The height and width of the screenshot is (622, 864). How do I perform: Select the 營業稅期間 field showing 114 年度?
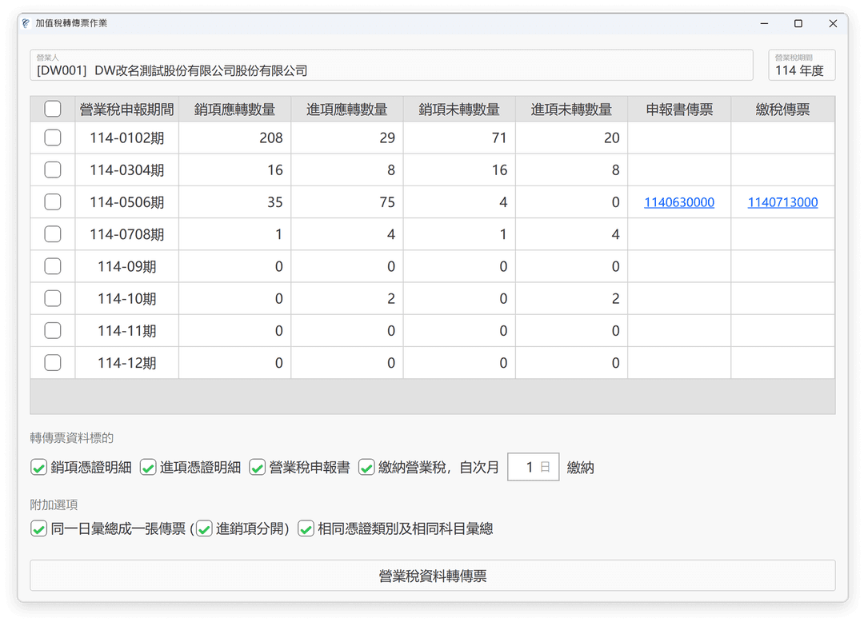coord(802,66)
